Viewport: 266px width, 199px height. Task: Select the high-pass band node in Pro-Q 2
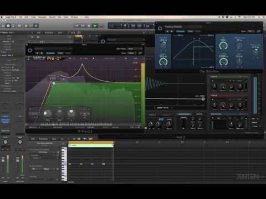(x=54, y=83)
